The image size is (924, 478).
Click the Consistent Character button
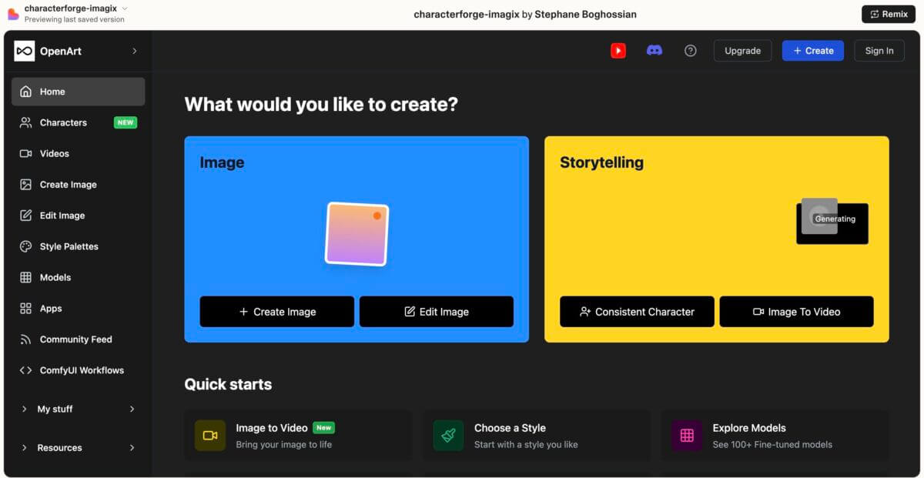point(637,312)
